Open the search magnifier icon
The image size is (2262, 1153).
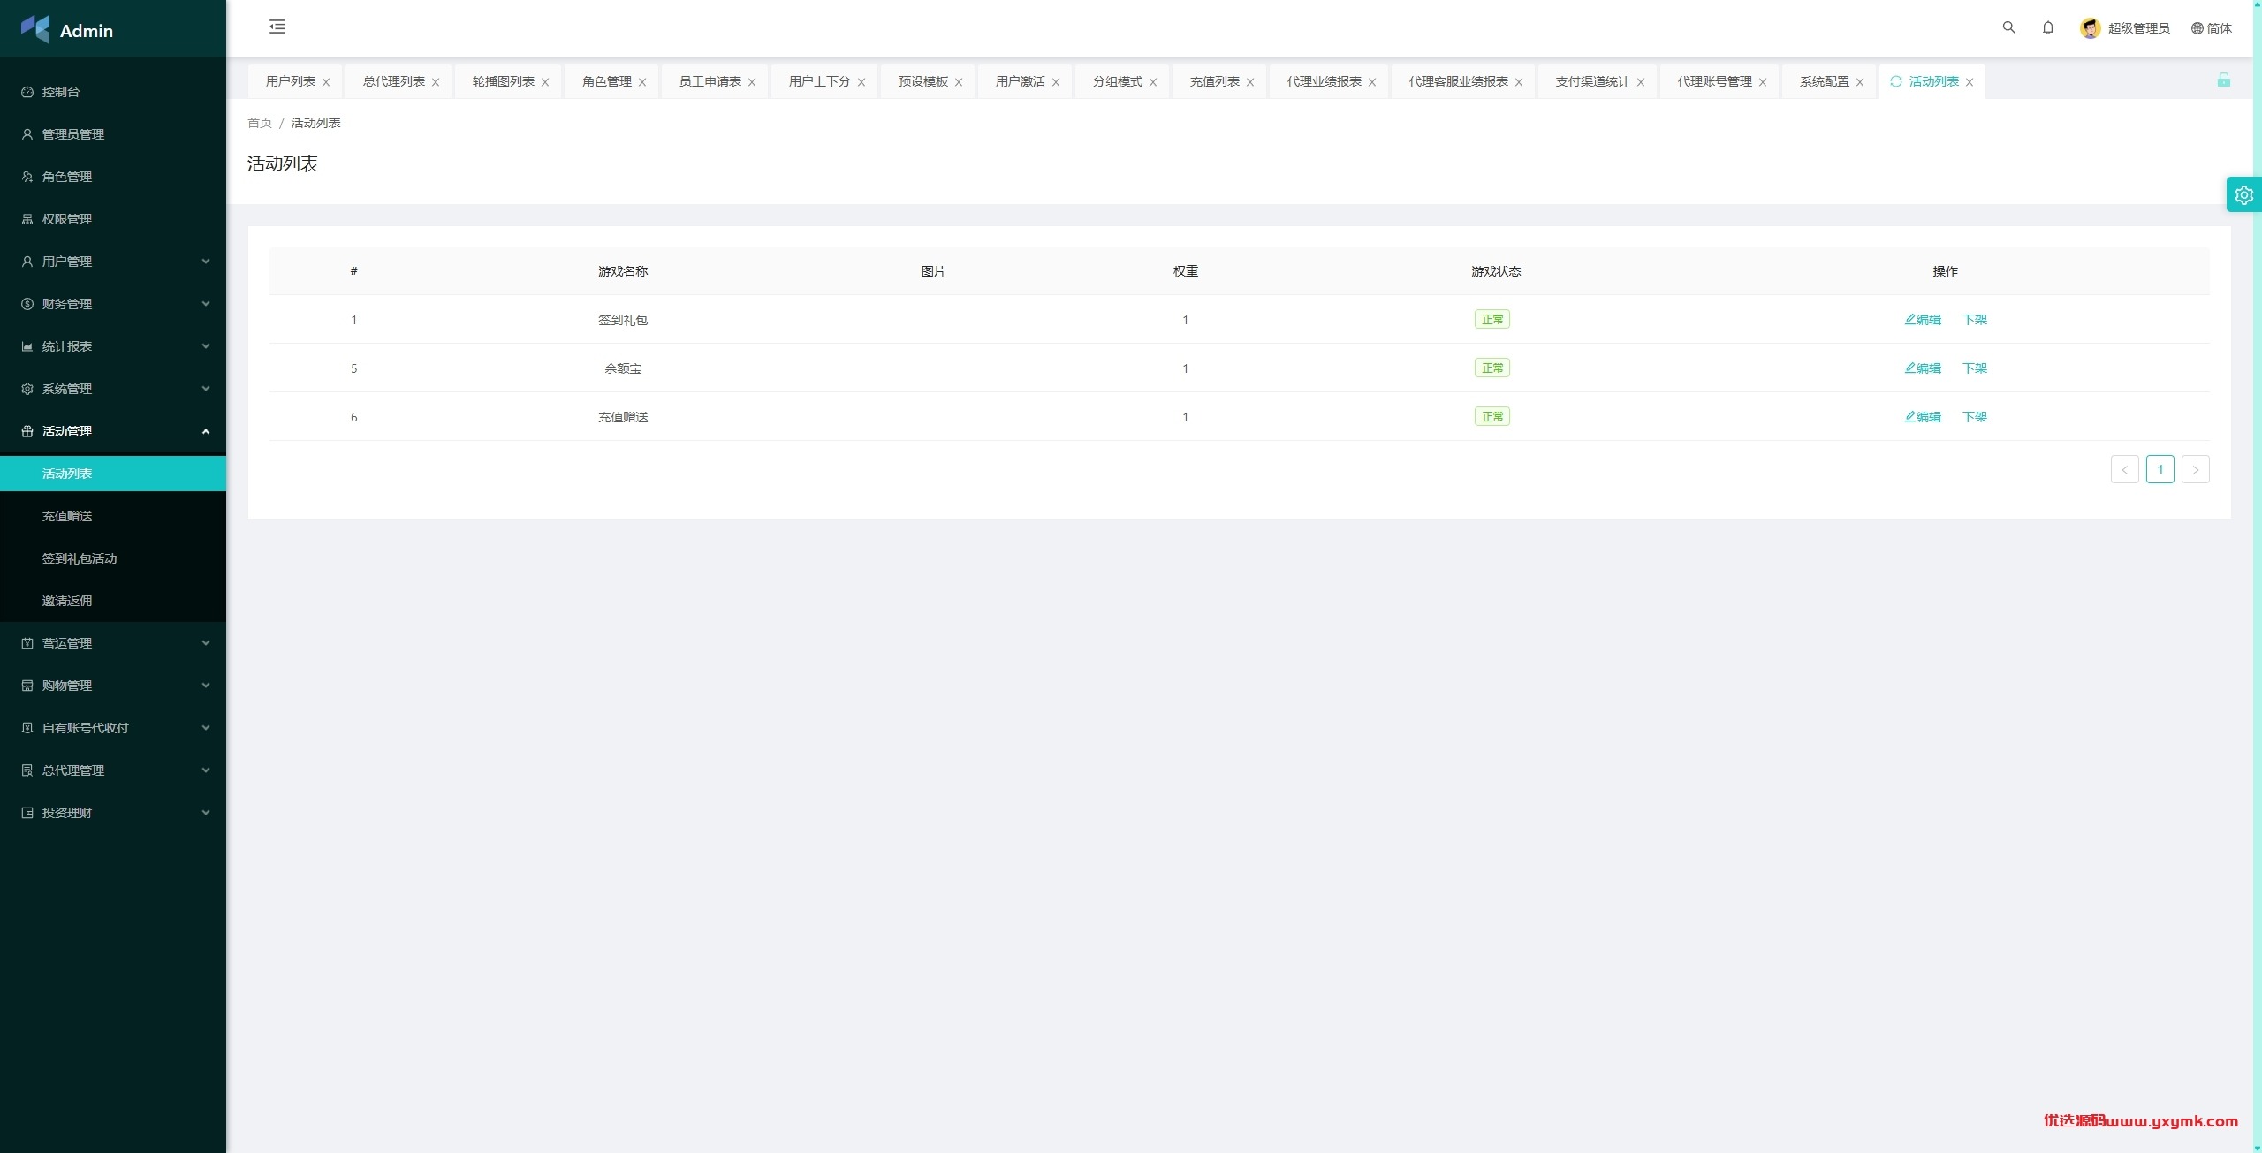2008,28
